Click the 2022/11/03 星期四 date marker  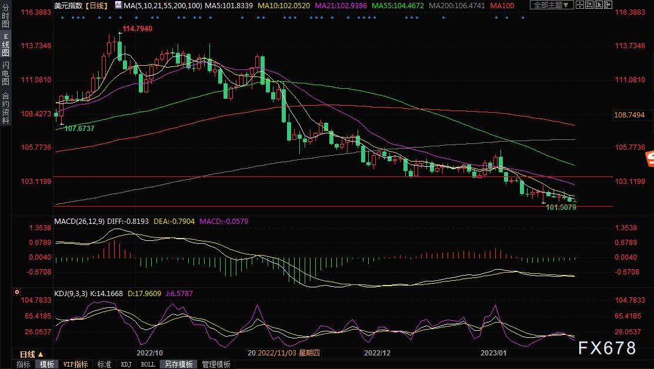pos(289,353)
